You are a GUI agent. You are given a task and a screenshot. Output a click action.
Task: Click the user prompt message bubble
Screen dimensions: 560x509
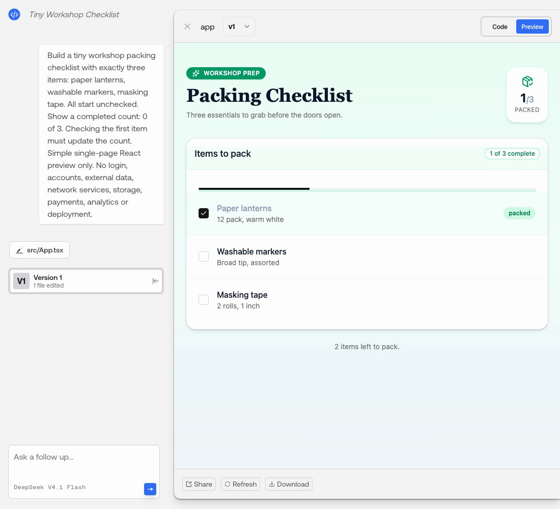click(101, 135)
